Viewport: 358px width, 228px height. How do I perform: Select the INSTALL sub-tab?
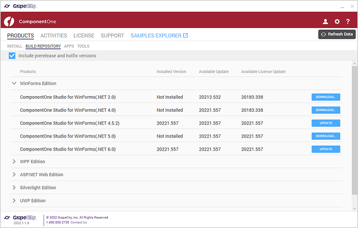pos(15,46)
